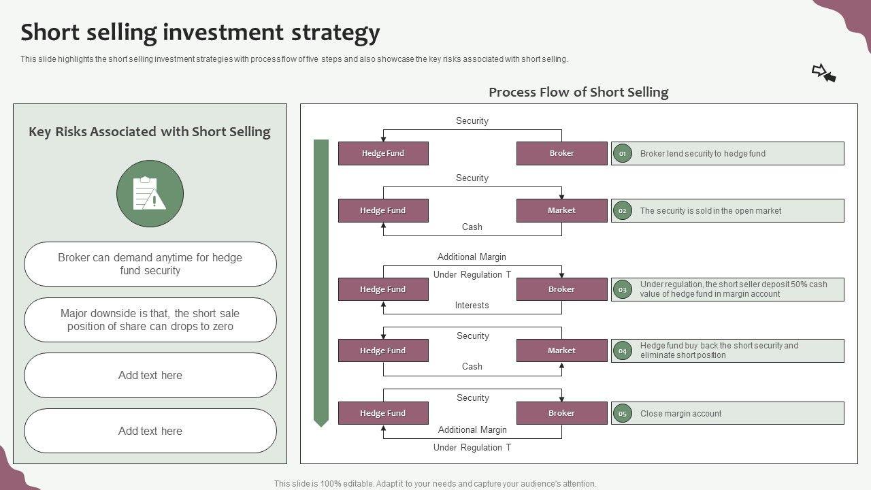Click the last row Broker box
Screen dimensions: 871x490
coord(561,413)
